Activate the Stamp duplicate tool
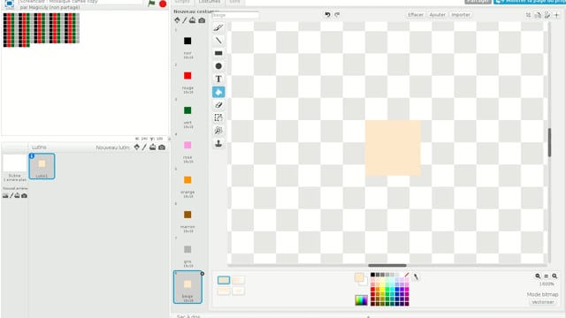The width and height of the screenshot is (566, 318). tap(218, 143)
